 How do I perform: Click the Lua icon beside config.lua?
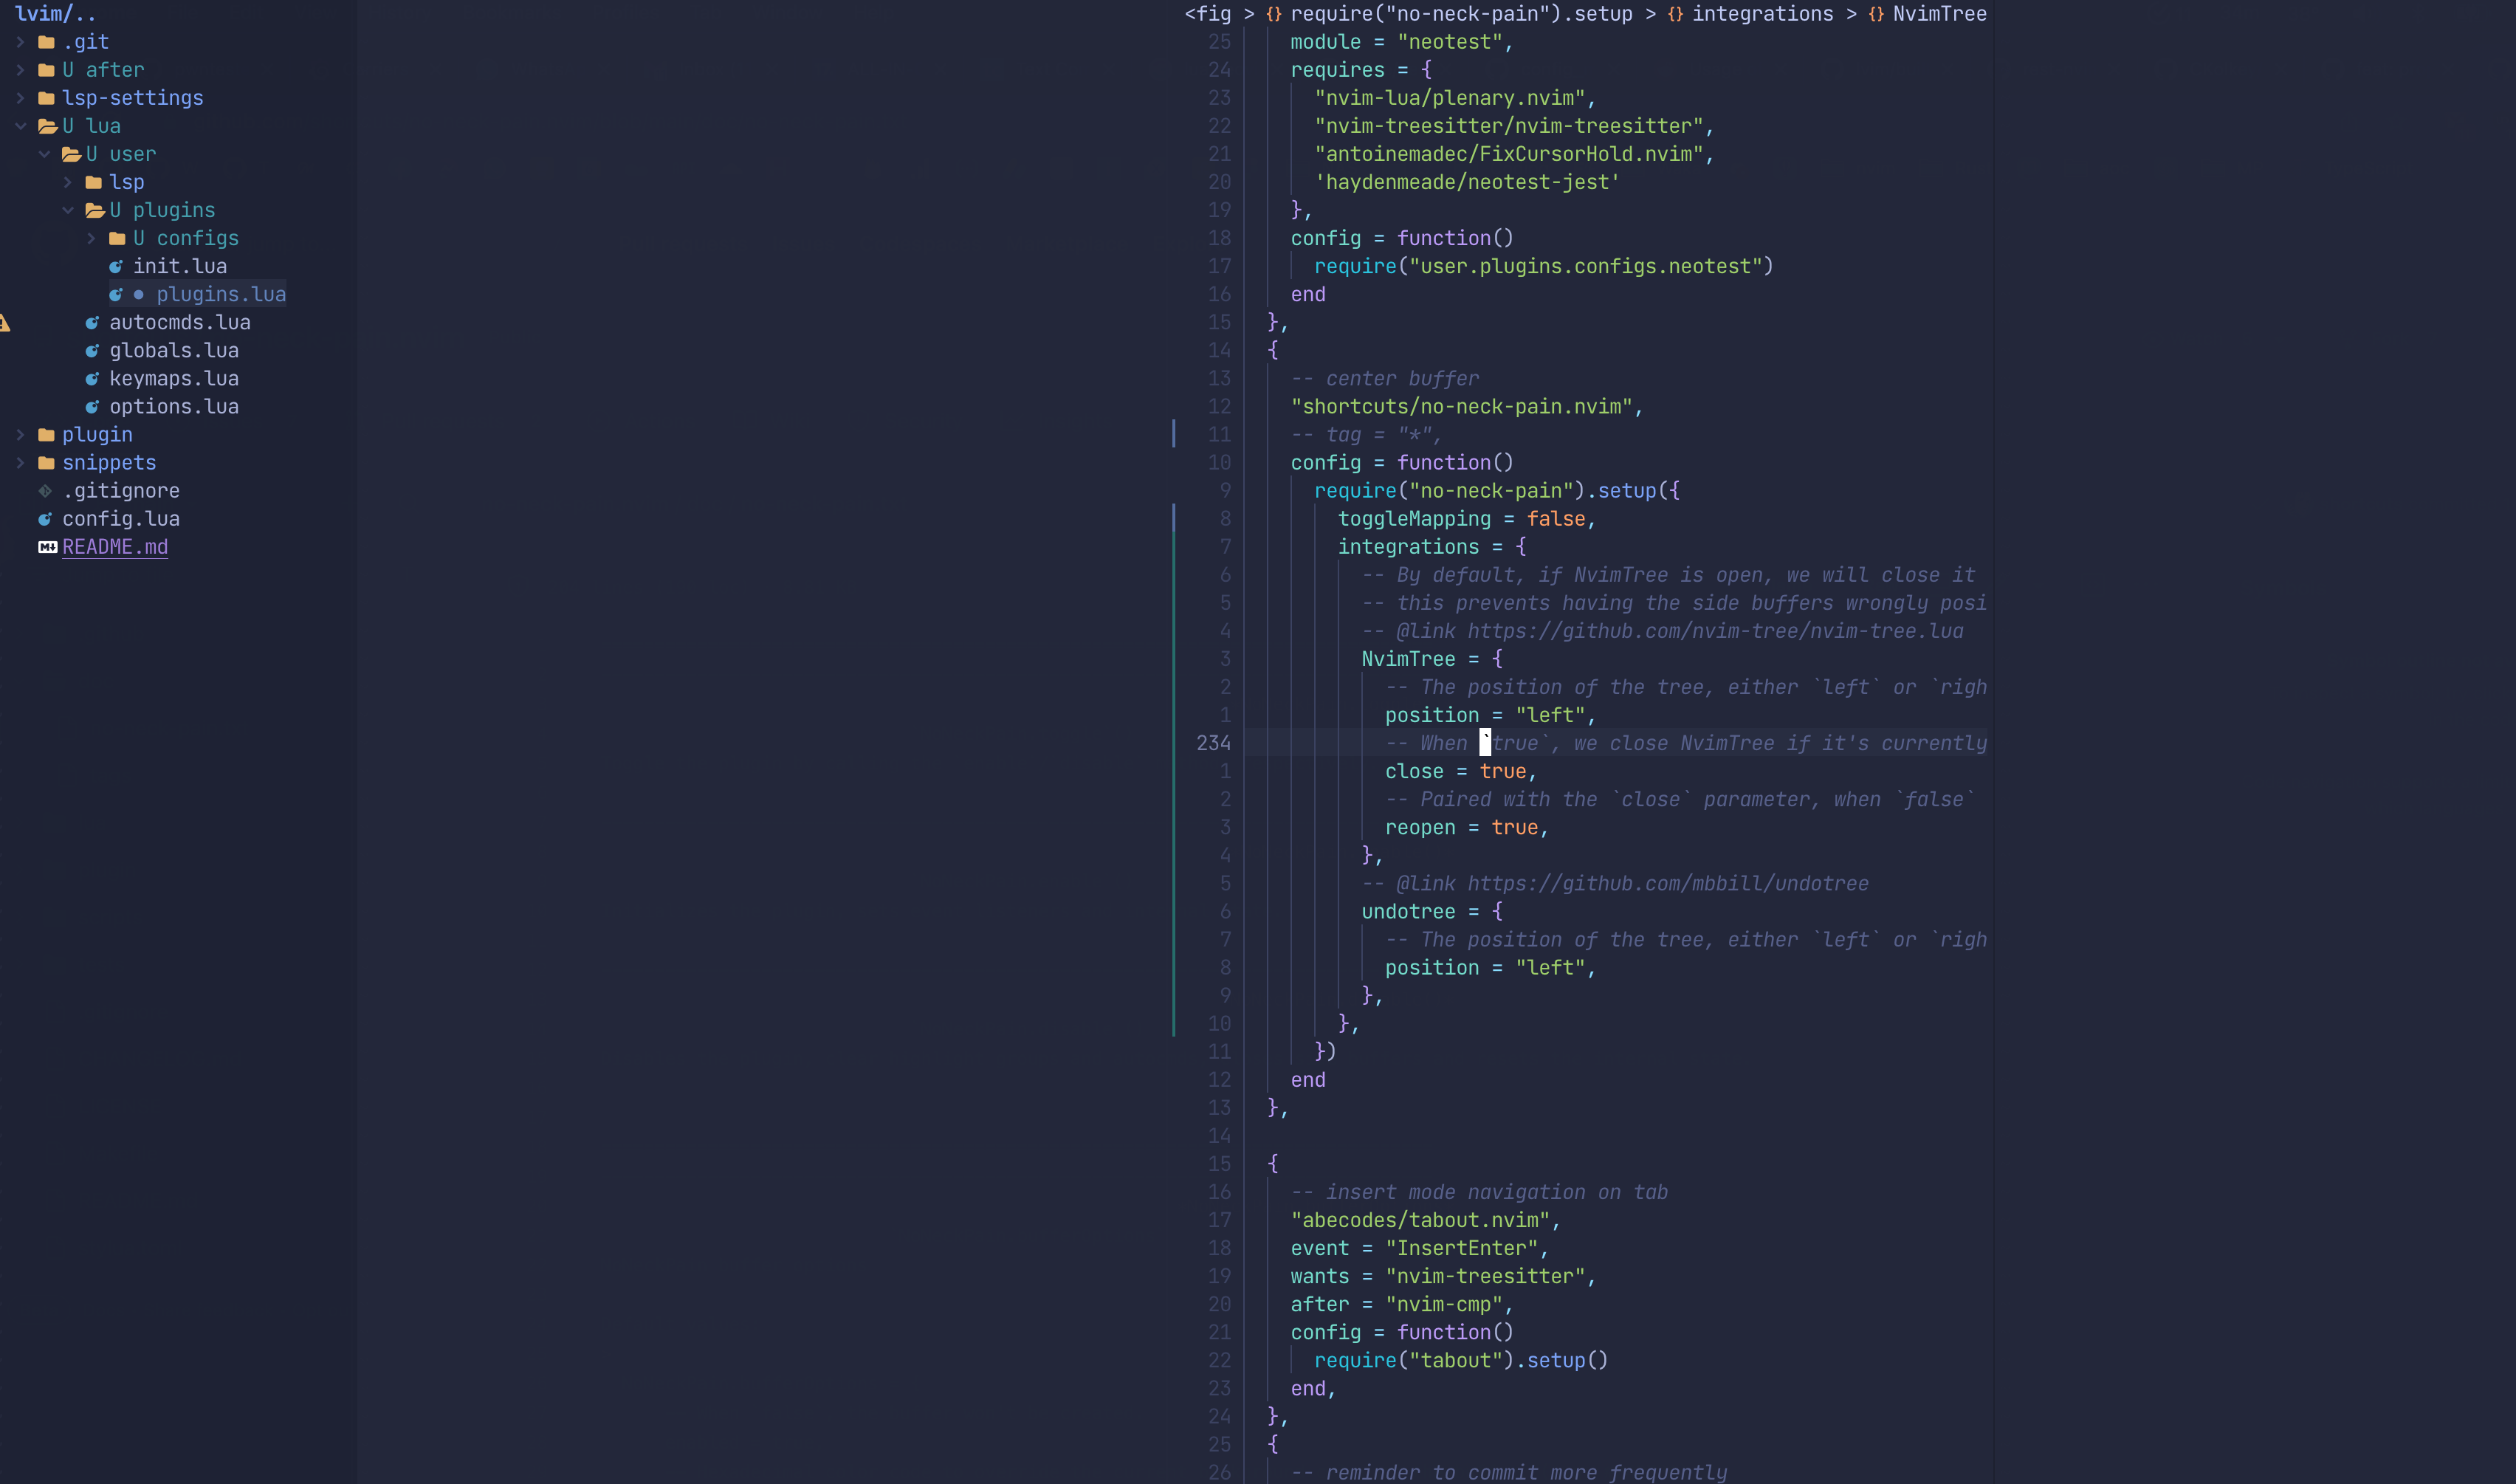[x=45, y=519]
